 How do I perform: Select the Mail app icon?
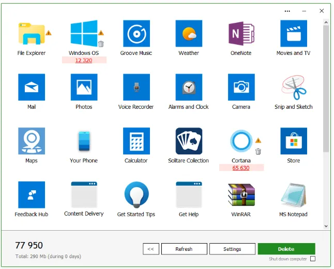pos(32,87)
